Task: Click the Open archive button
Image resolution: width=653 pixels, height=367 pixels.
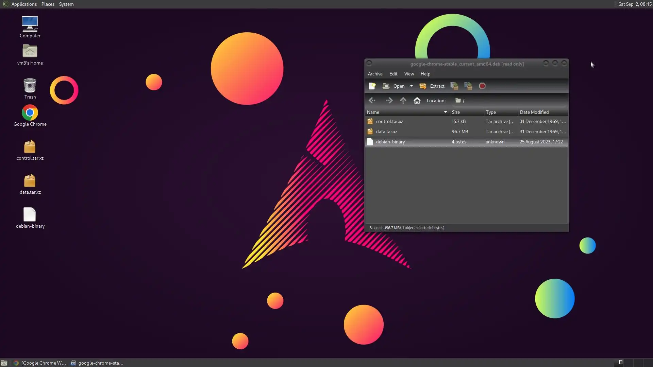Action: pyautogui.click(x=394, y=86)
